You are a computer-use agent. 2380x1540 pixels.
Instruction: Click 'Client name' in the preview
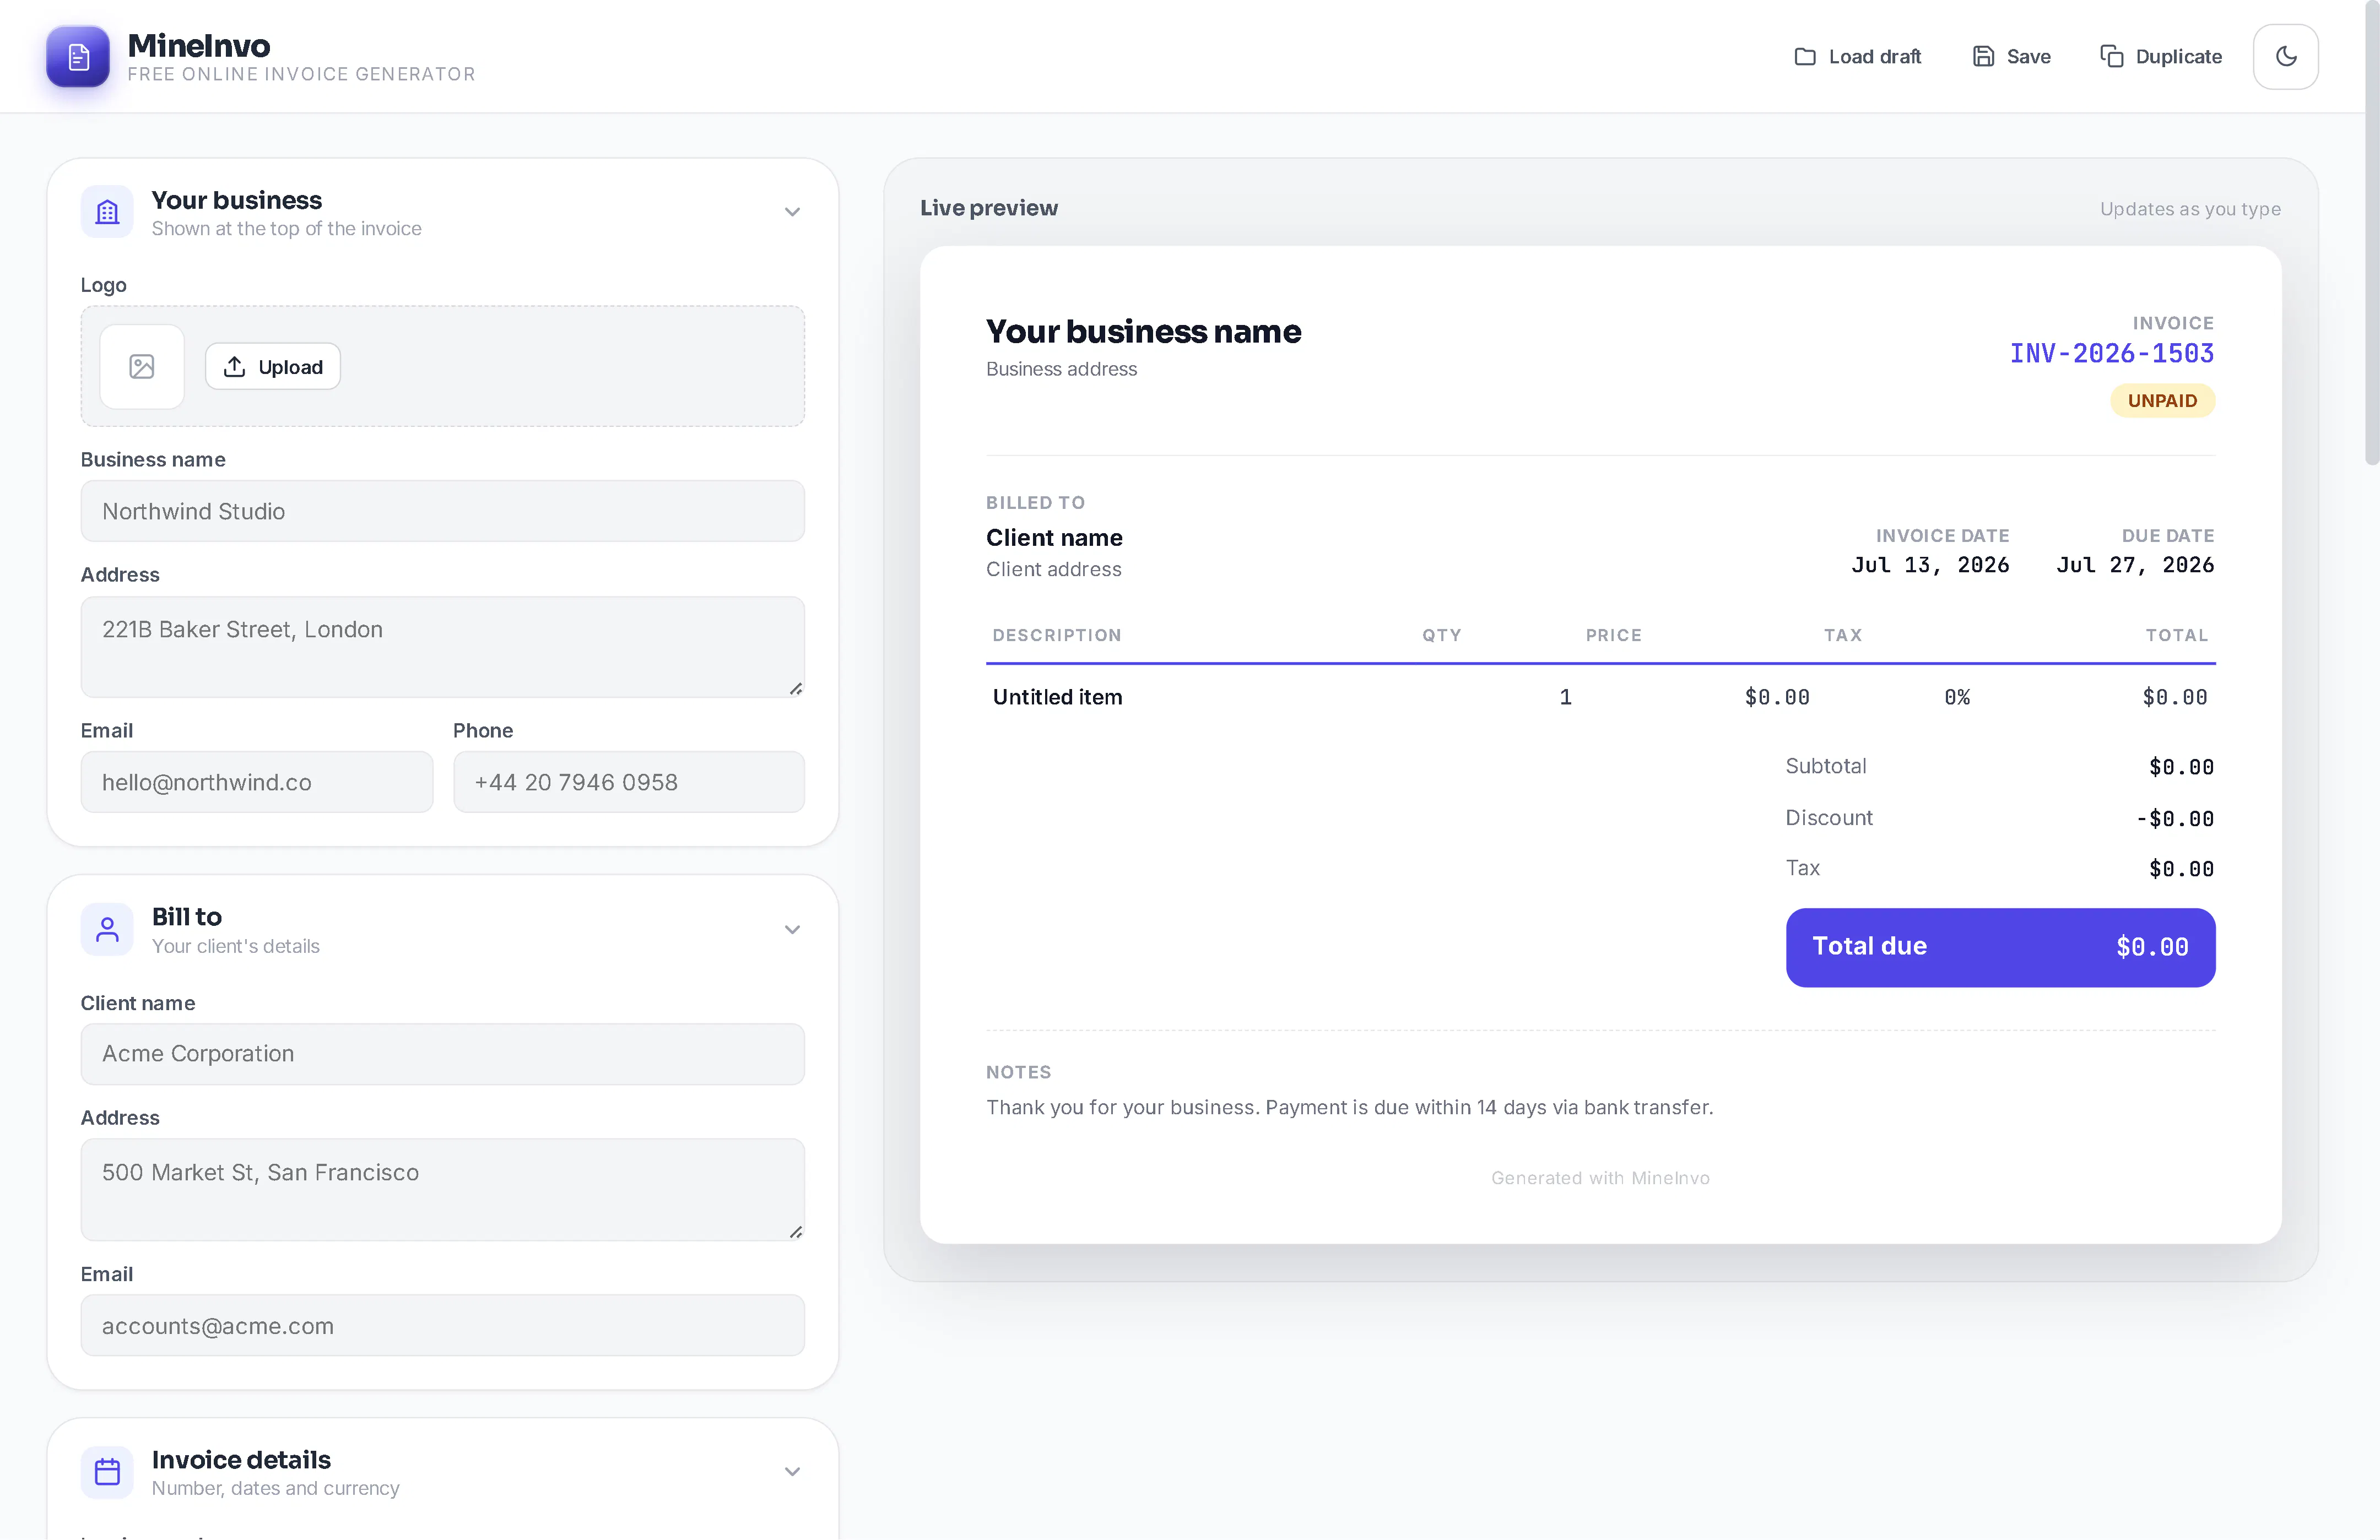click(x=1054, y=538)
